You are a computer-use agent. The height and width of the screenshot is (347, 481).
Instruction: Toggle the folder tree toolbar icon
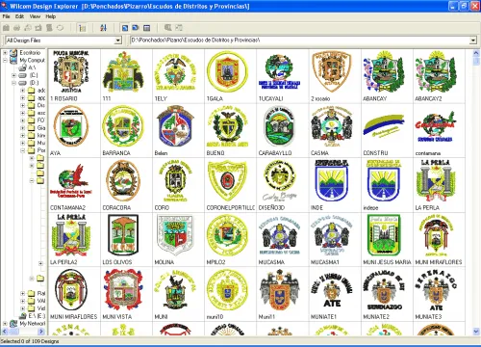[82, 28]
